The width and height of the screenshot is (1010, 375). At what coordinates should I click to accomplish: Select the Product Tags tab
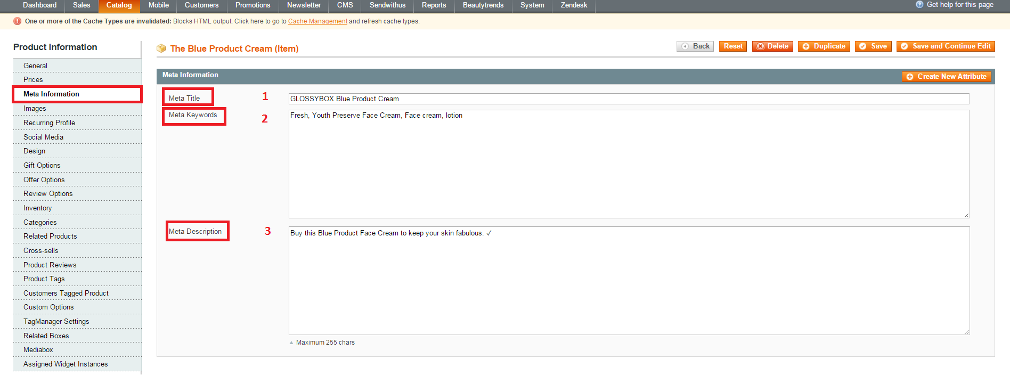[77, 279]
